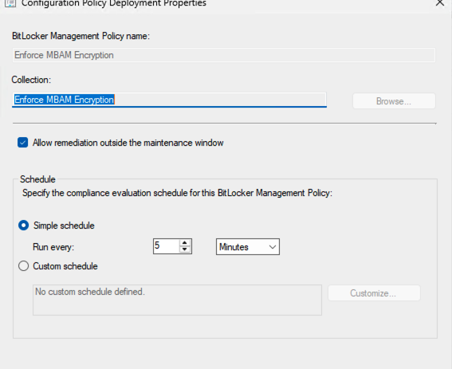This screenshot has height=369, width=452.
Task: Click the Custom schedule label text
Action: pos(65,266)
